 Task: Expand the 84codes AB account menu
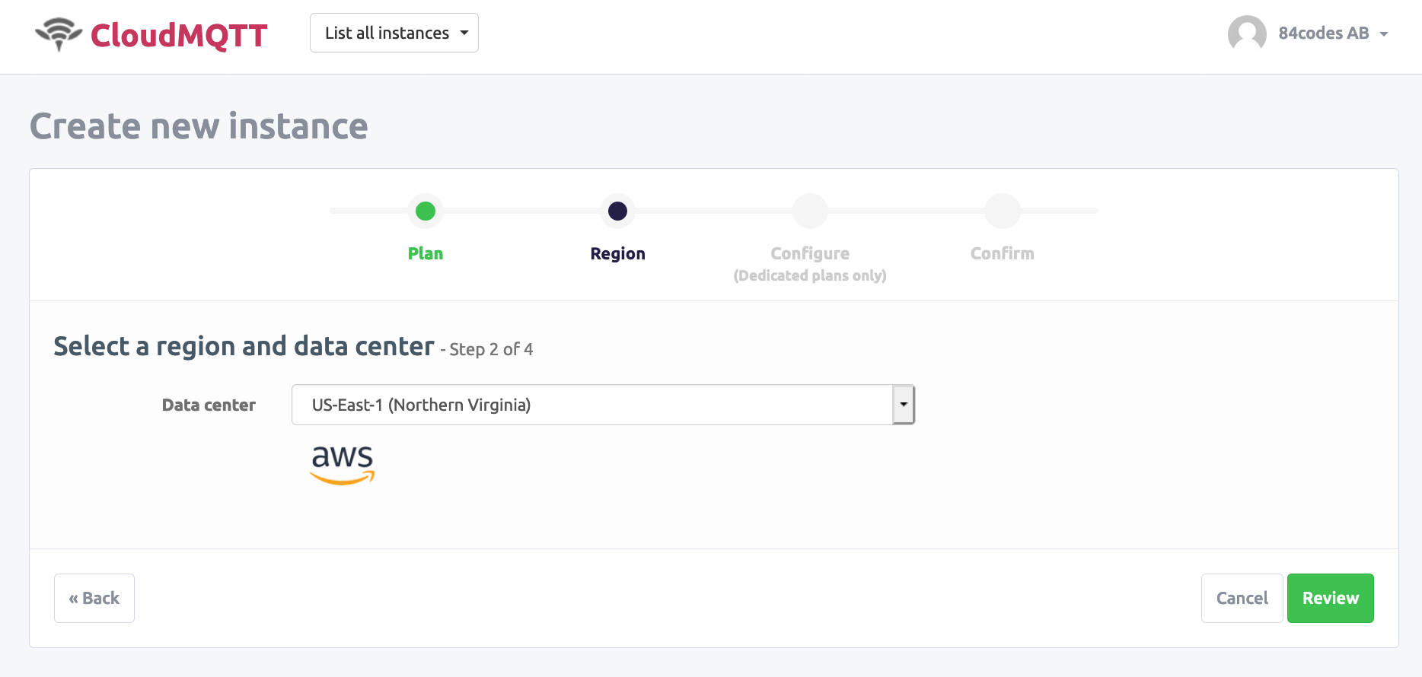1333,33
